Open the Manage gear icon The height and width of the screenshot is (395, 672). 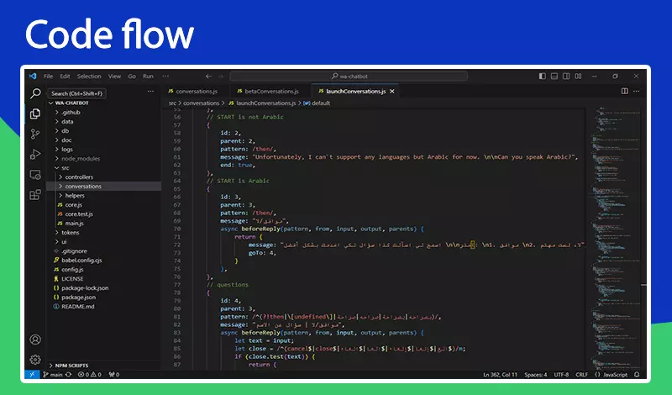tap(35, 360)
